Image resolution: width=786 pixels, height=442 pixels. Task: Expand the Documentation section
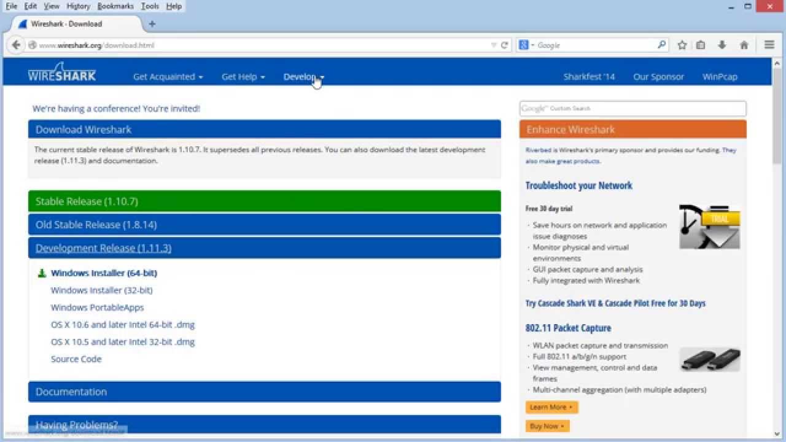pyautogui.click(x=265, y=392)
